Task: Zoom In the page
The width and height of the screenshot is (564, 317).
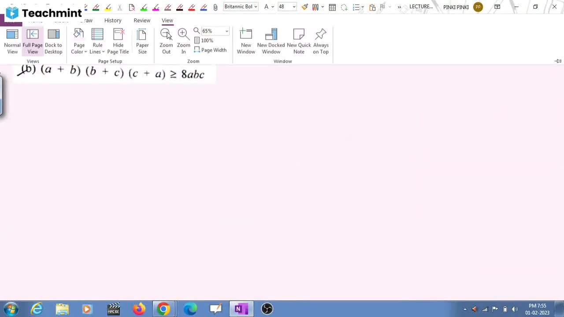Action: coord(183,42)
